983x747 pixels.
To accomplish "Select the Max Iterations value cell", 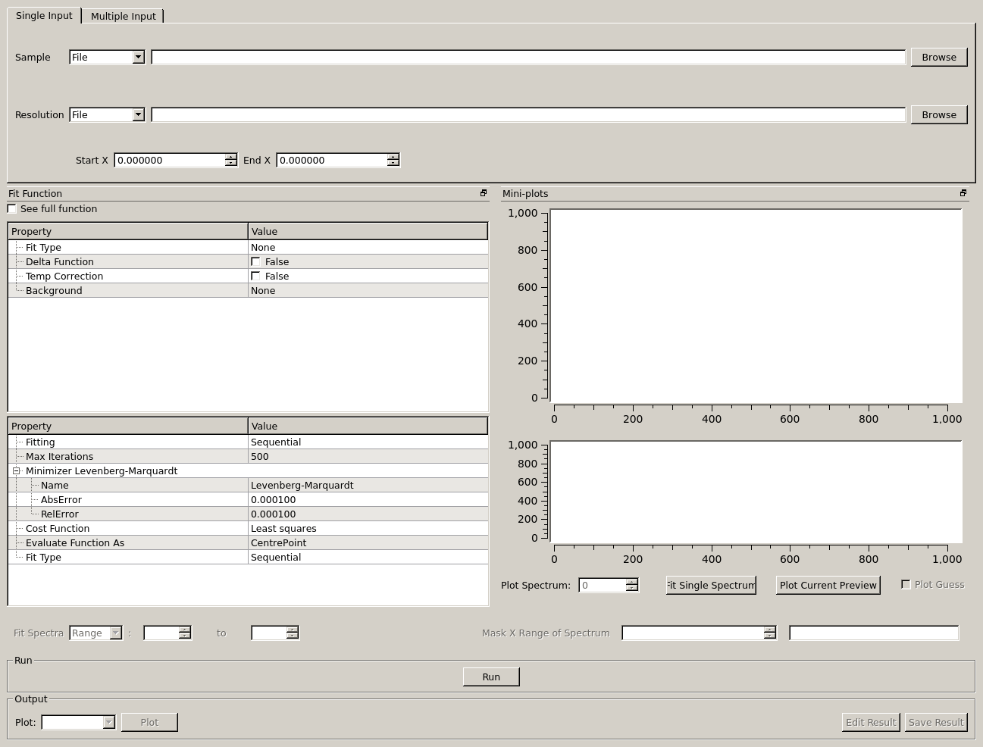I will point(368,456).
